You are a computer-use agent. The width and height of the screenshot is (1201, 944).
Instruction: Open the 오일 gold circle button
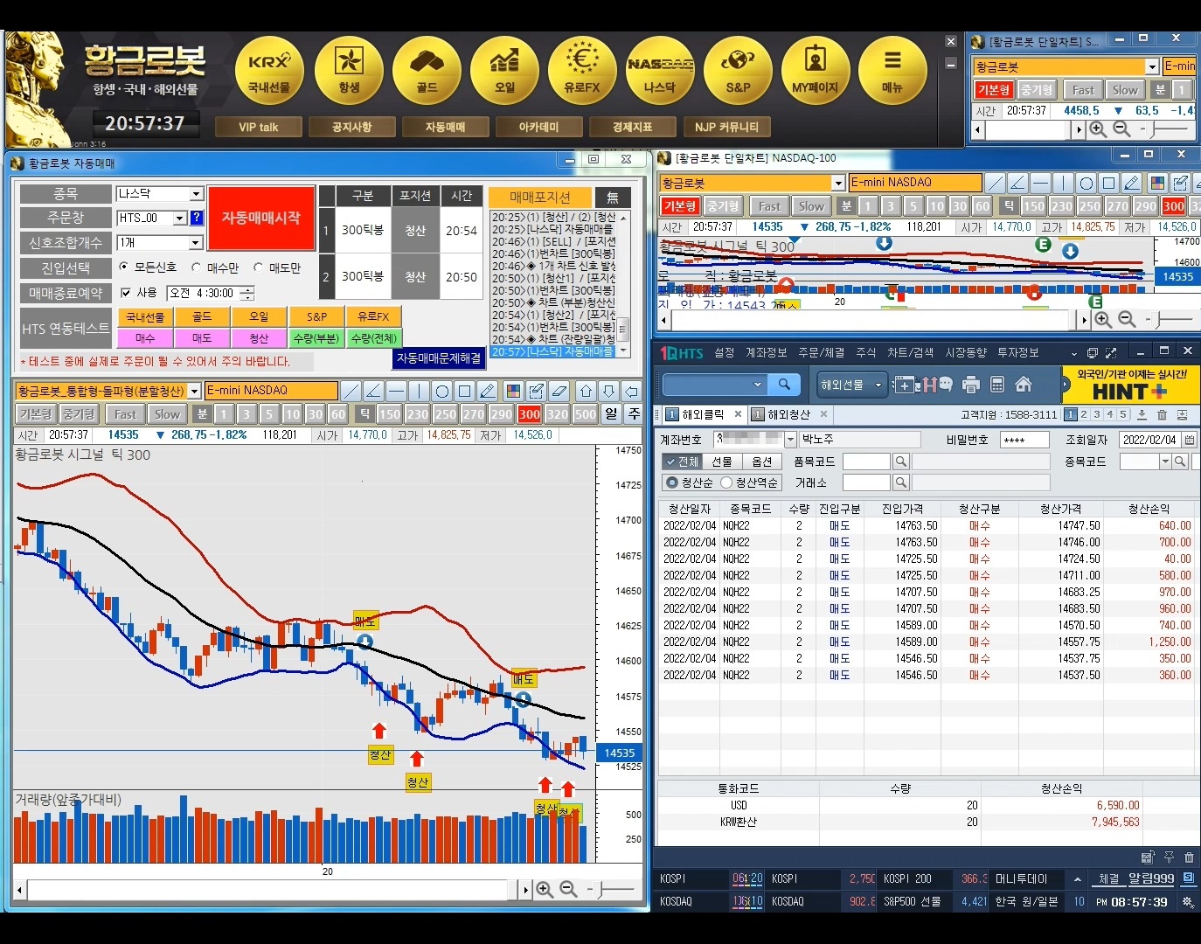click(x=504, y=71)
